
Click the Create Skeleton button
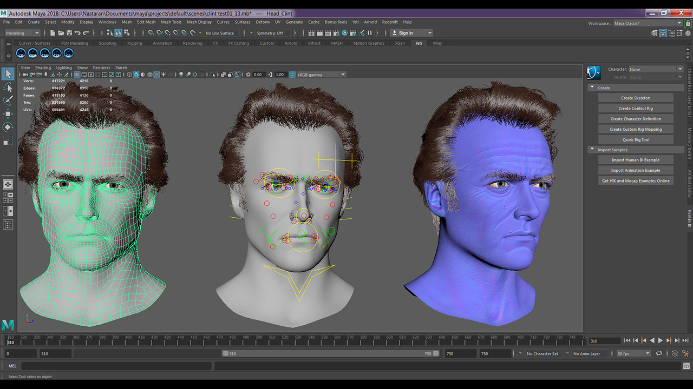point(636,98)
